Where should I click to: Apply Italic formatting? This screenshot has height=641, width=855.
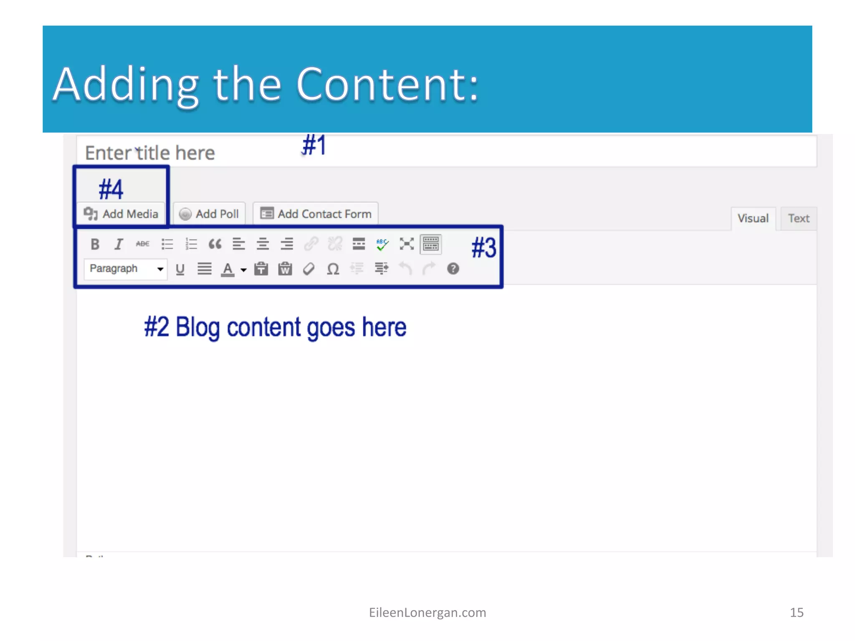coord(119,244)
